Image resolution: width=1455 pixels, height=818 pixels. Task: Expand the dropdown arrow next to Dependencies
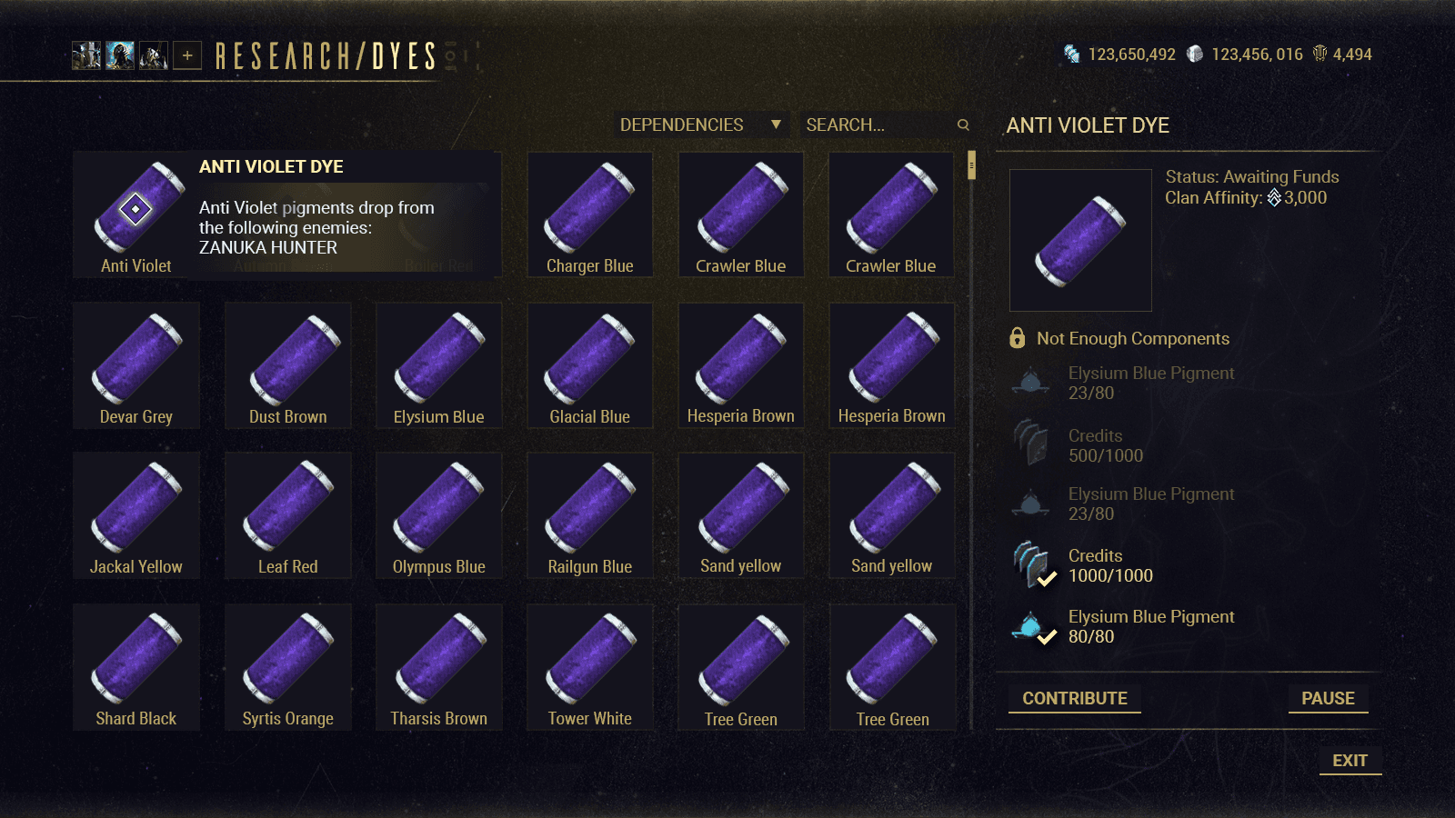(x=776, y=125)
